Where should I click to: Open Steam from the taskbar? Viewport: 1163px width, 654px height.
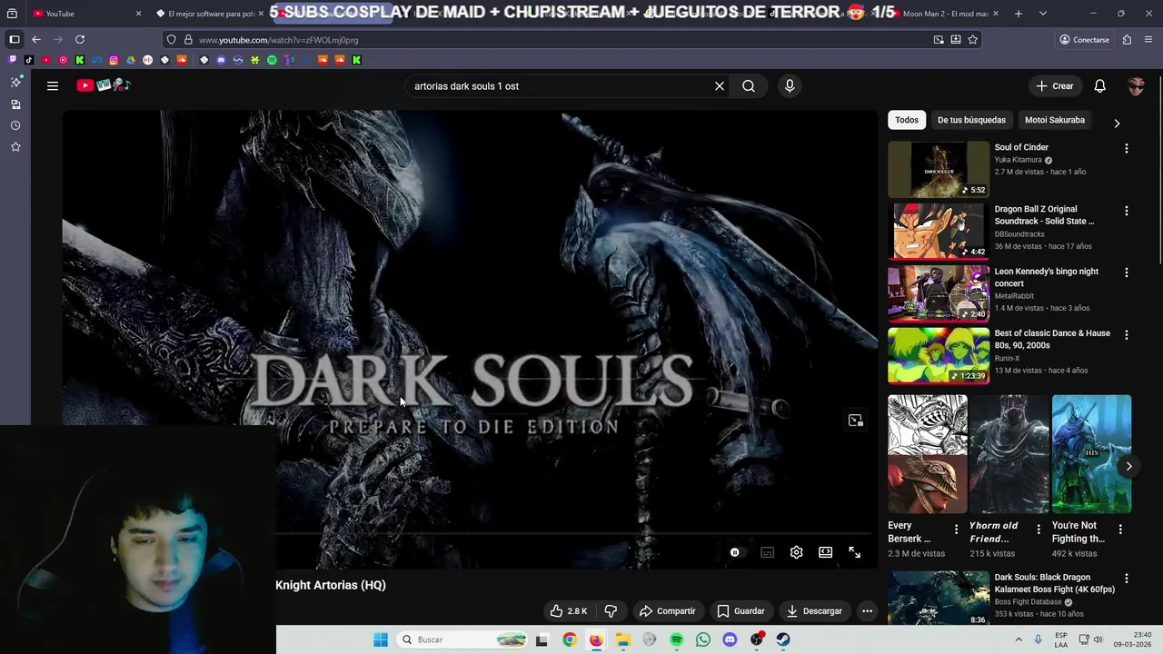[x=783, y=639]
